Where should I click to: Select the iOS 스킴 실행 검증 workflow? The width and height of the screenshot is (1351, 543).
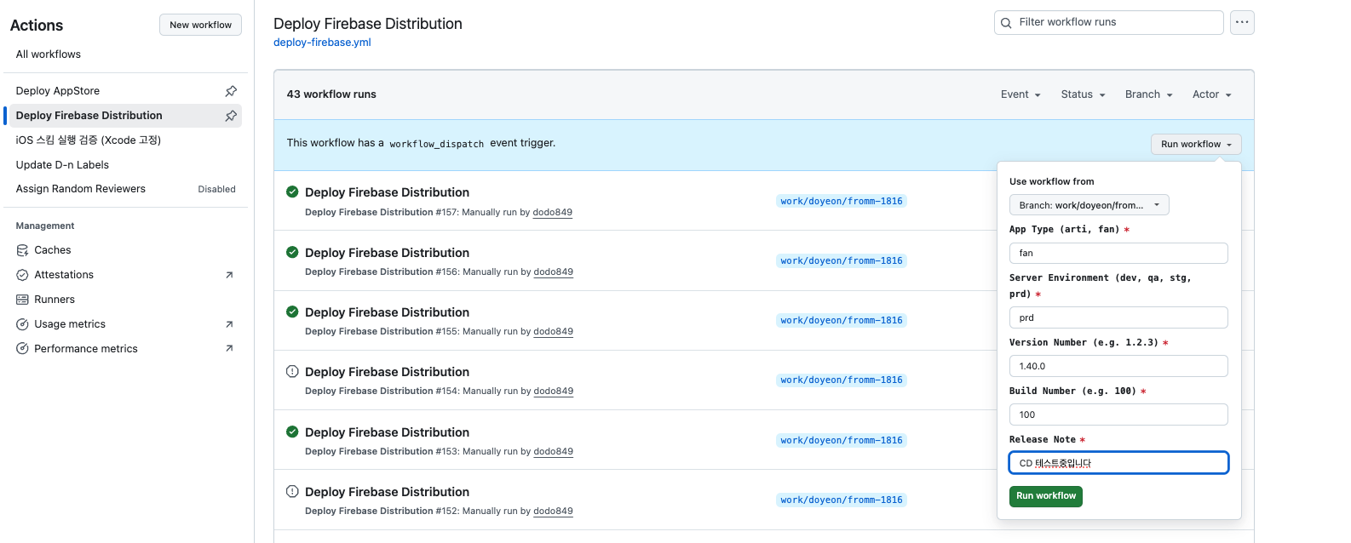tap(89, 140)
